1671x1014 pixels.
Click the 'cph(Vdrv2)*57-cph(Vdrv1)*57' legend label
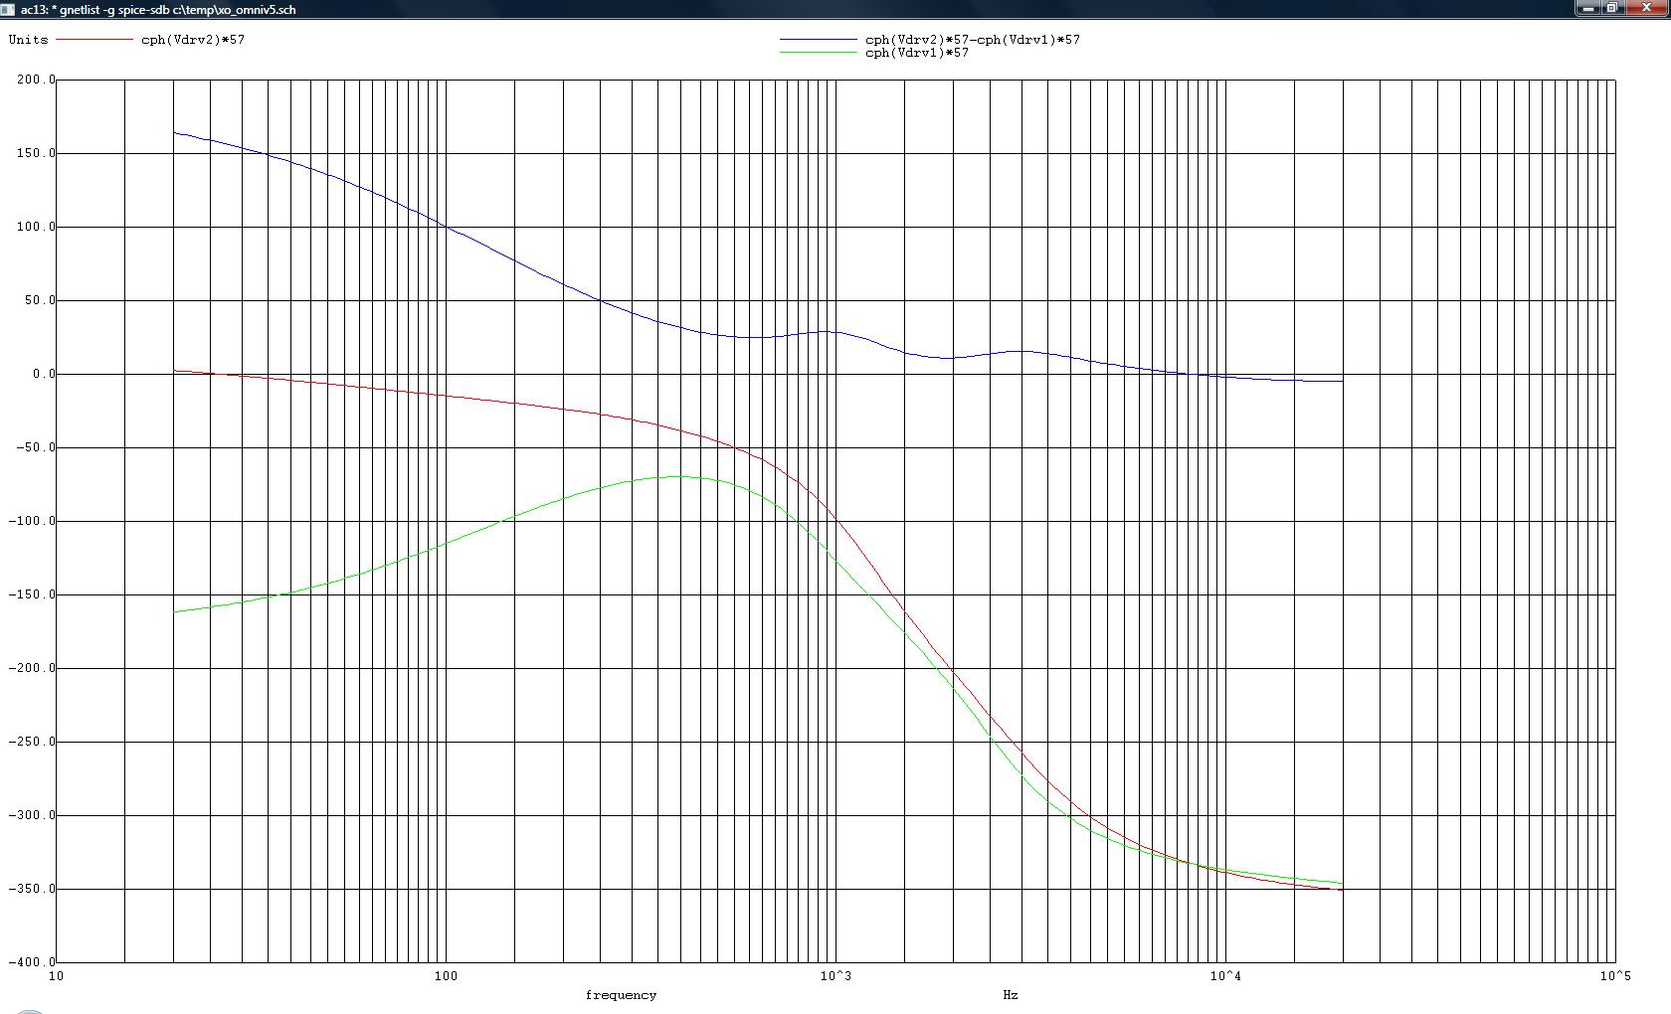click(x=973, y=40)
